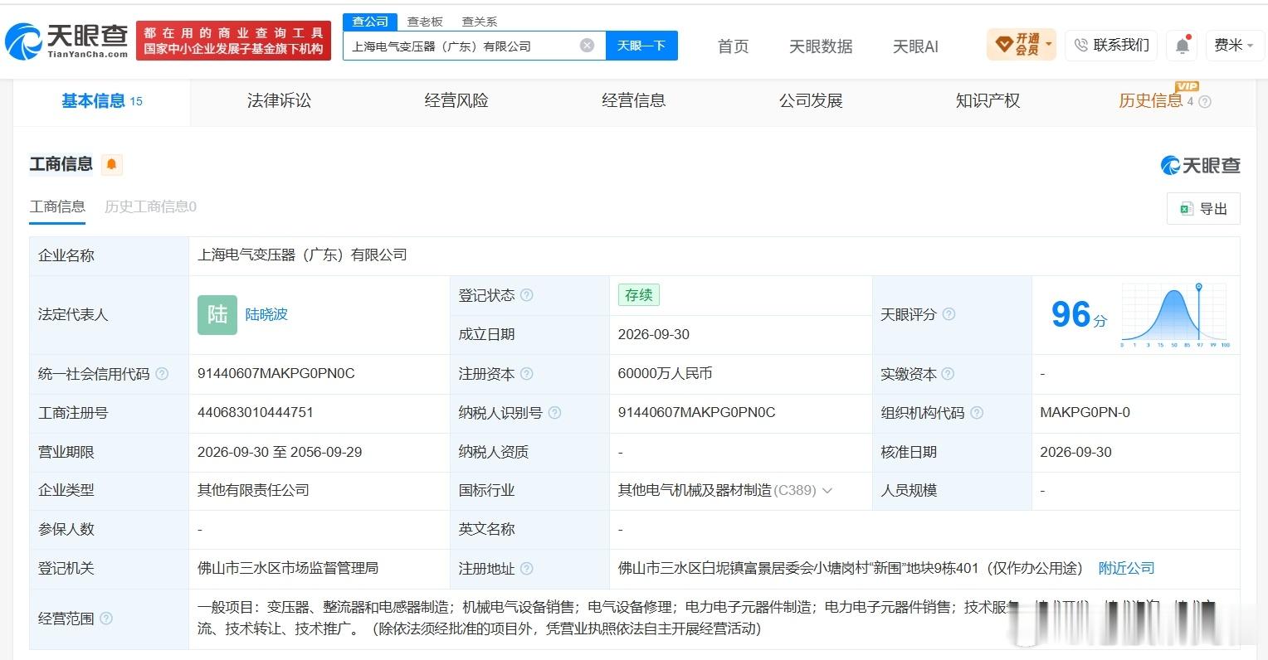1268x660 pixels.
Task: Click help icon next to 经营范围
Action: pos(106,619)
